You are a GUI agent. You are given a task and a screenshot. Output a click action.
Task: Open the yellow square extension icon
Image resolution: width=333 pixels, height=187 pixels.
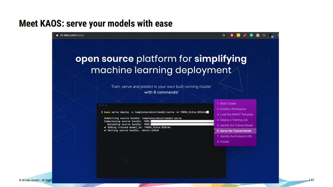point(238,35)
